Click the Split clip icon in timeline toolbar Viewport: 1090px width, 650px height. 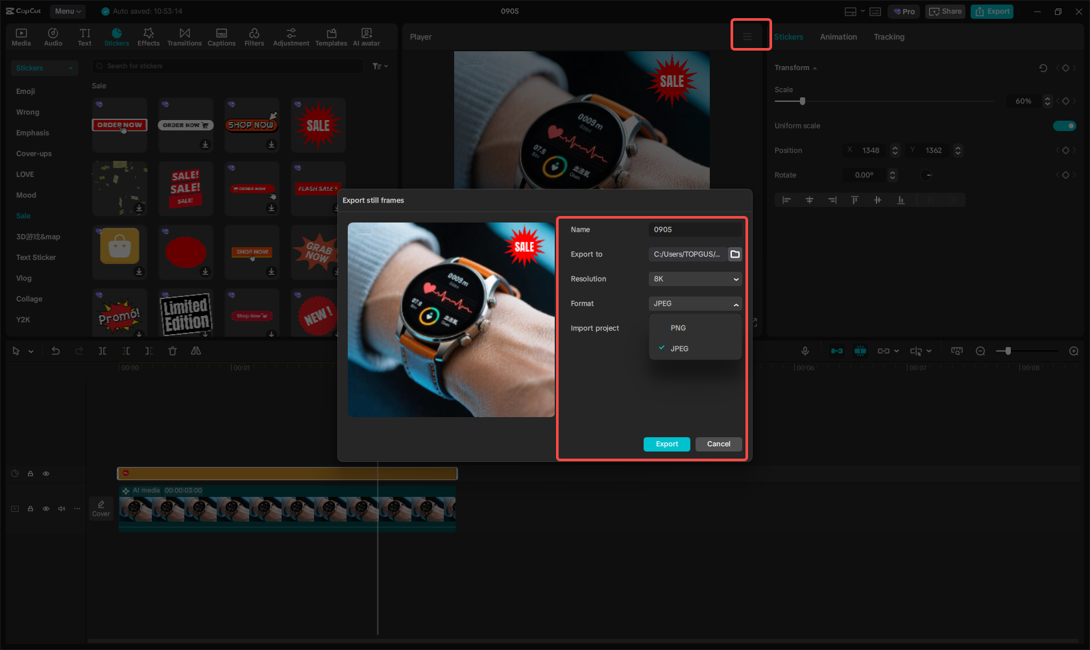click(x=103, y=351)
